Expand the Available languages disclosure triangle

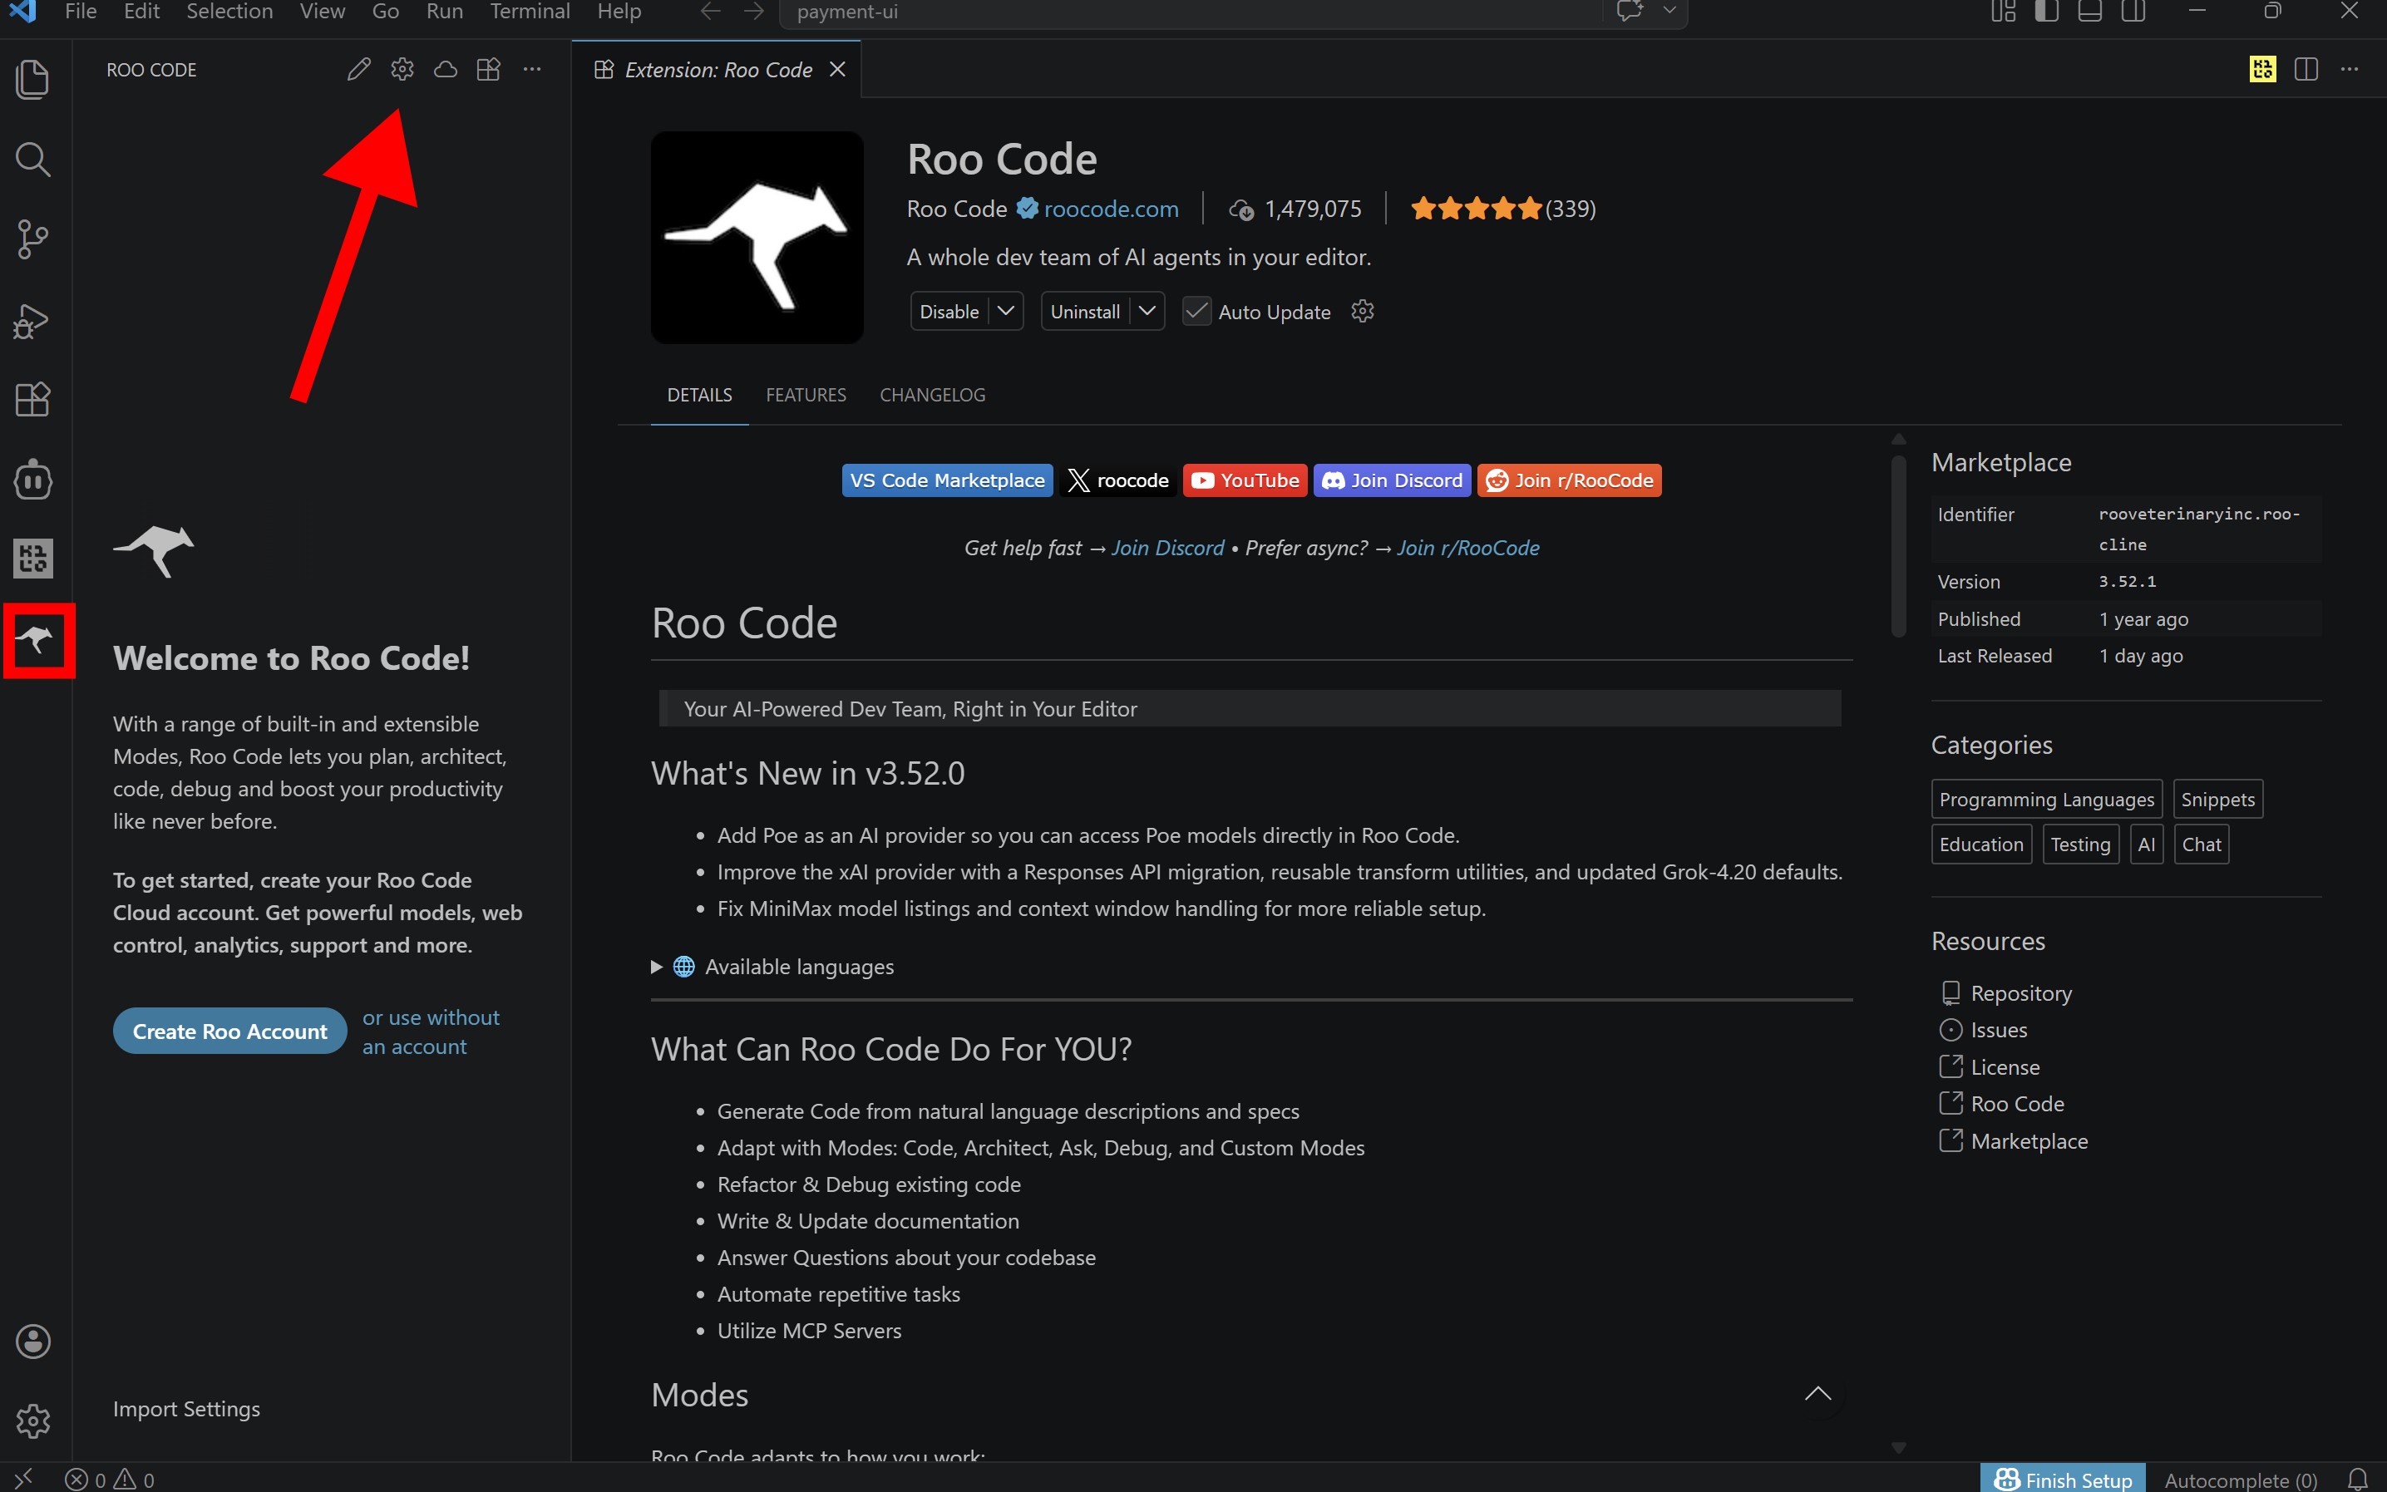(x=656, y=967)
